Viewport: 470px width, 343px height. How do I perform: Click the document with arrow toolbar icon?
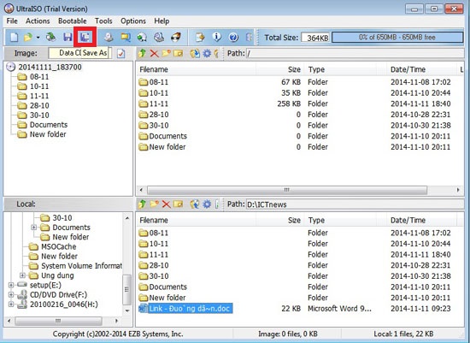200,38
